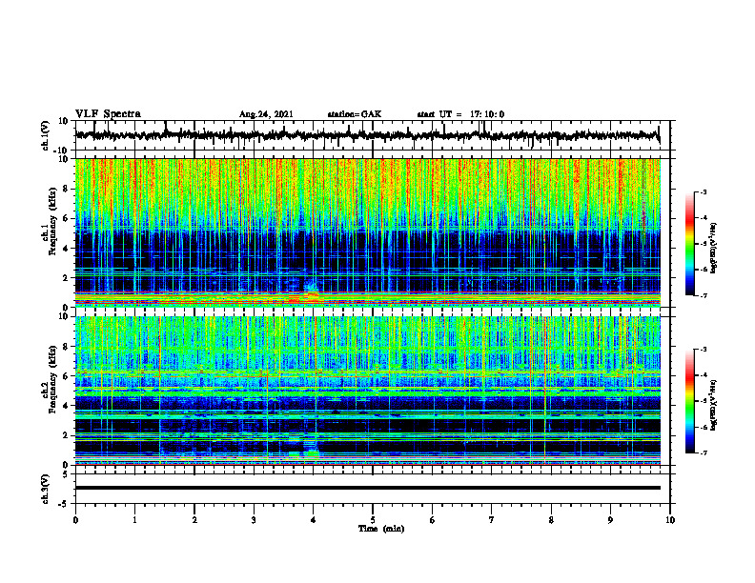Click the "0" tick label on time axis
755x583 pixels.
click(75, 520)
